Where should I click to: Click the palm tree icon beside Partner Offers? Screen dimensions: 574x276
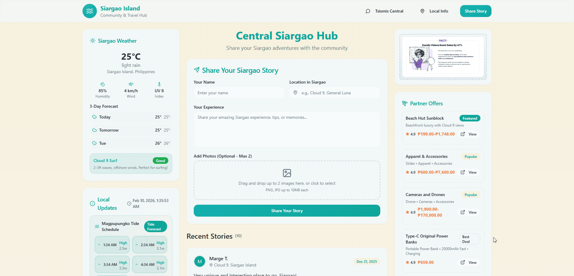click(x=405, y=104)
